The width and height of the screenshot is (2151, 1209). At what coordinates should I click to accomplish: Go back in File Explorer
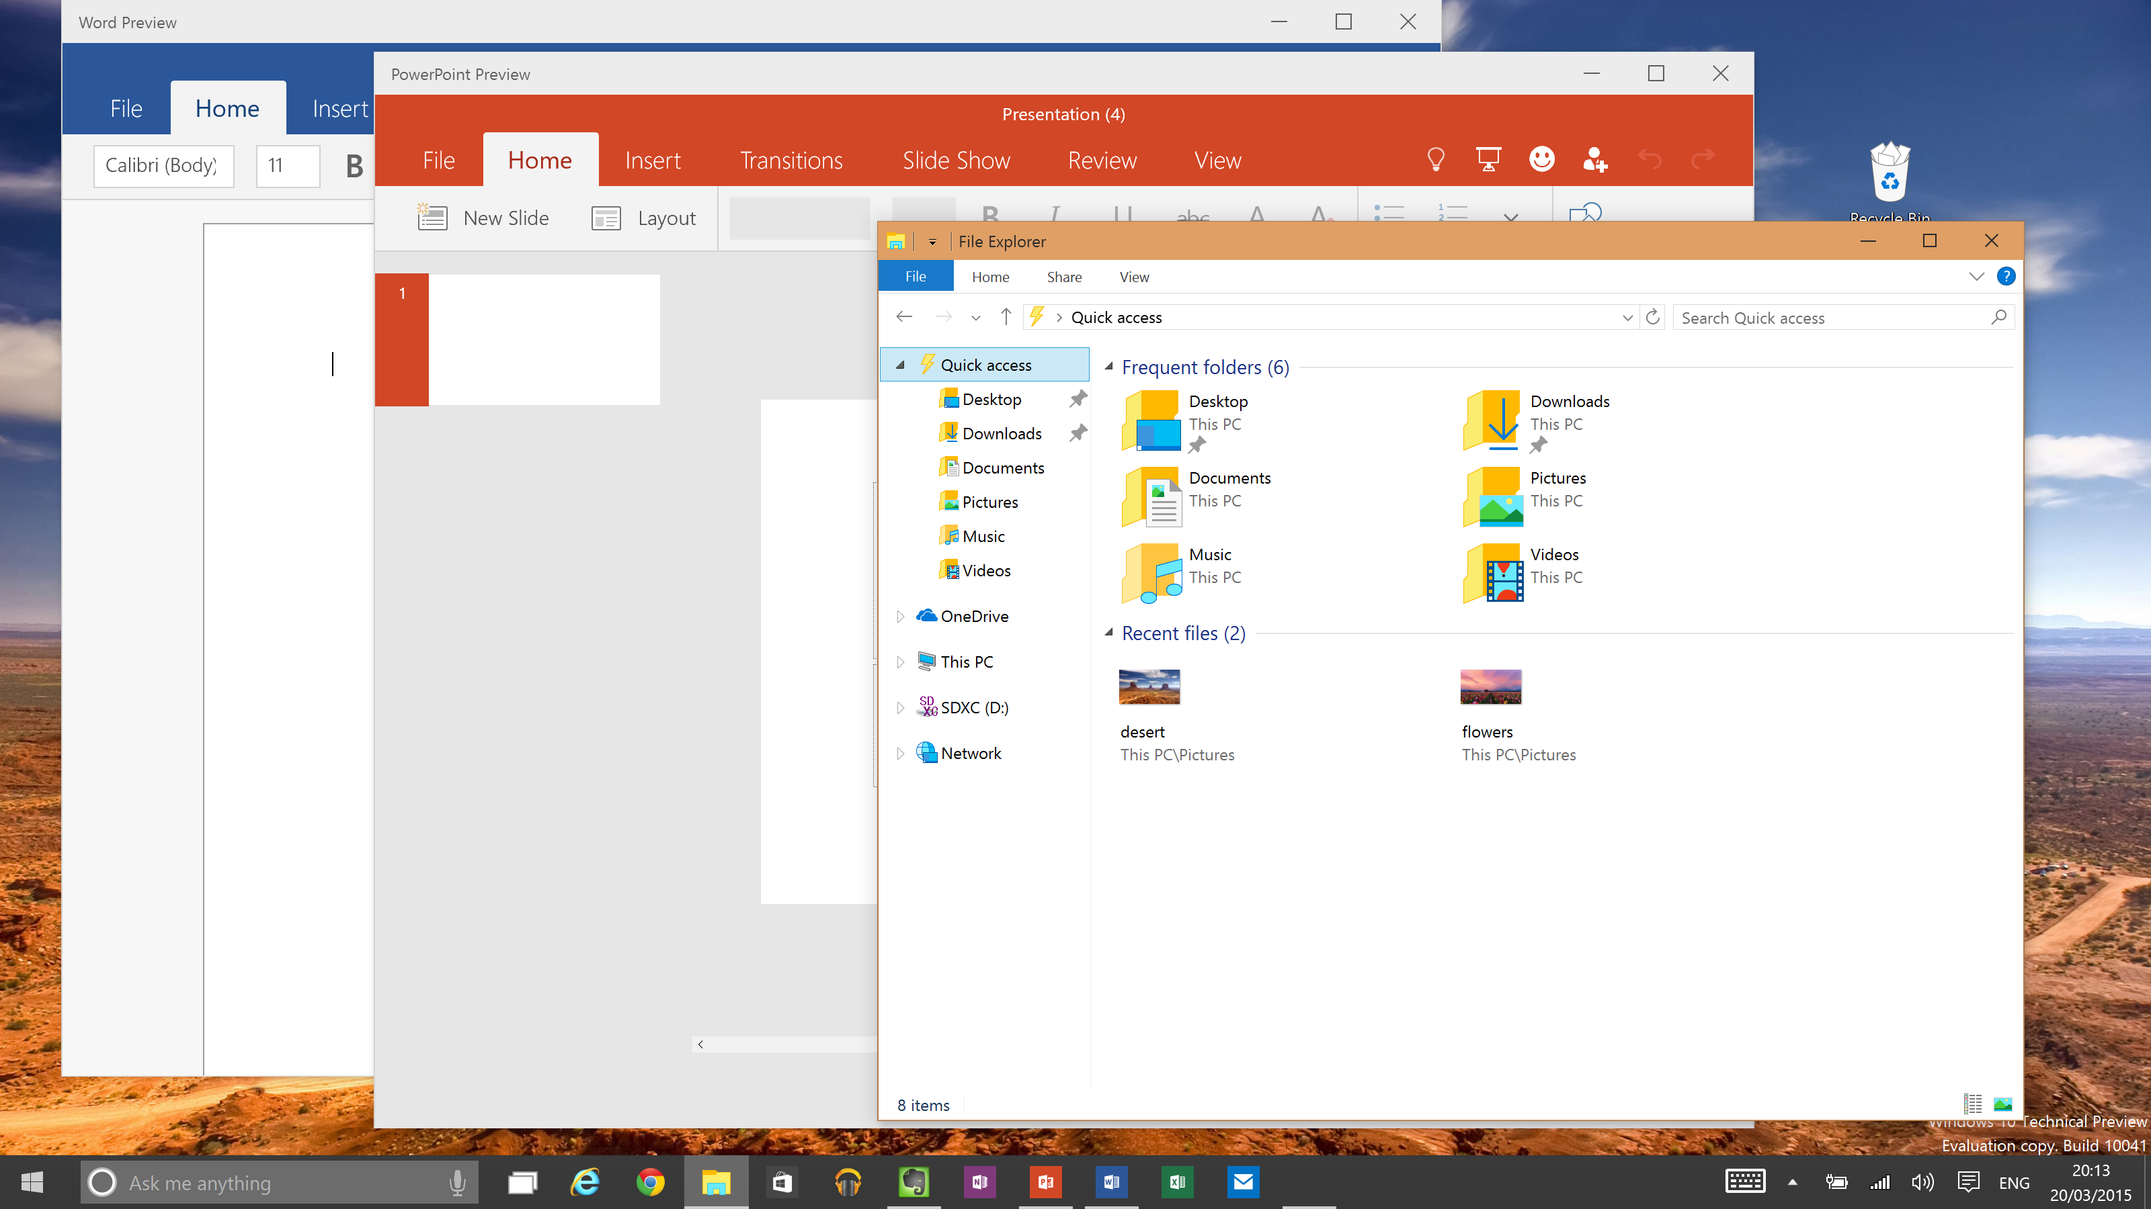pyautogui.click(x=903, y=317)
